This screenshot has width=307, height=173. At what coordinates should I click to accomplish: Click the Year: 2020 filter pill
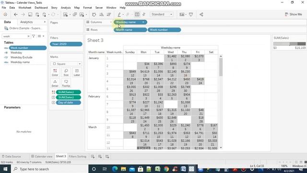click(66, 44)
